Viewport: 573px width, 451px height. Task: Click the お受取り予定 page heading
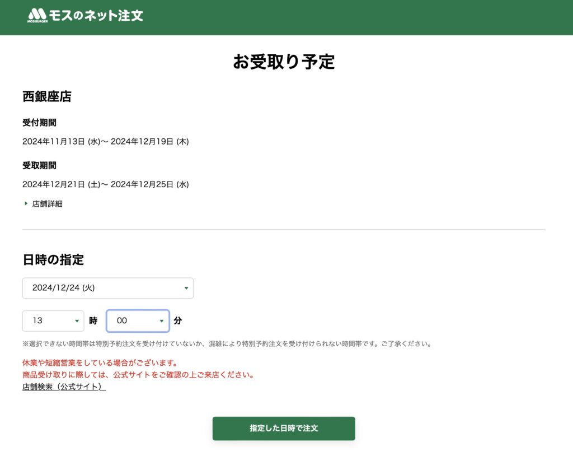click(x=284, y=62)
